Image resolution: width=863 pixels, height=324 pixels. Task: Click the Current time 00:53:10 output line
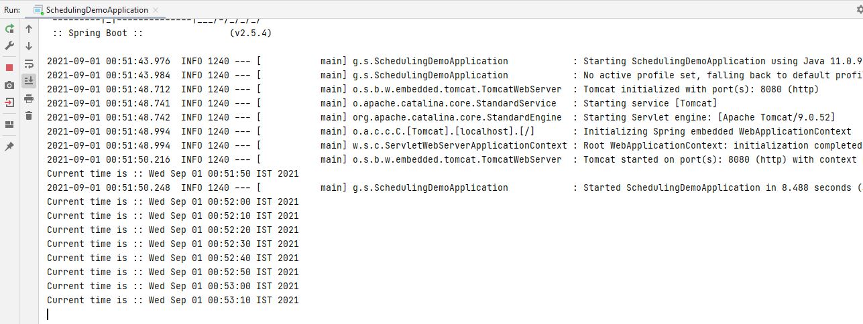(173, 300)
